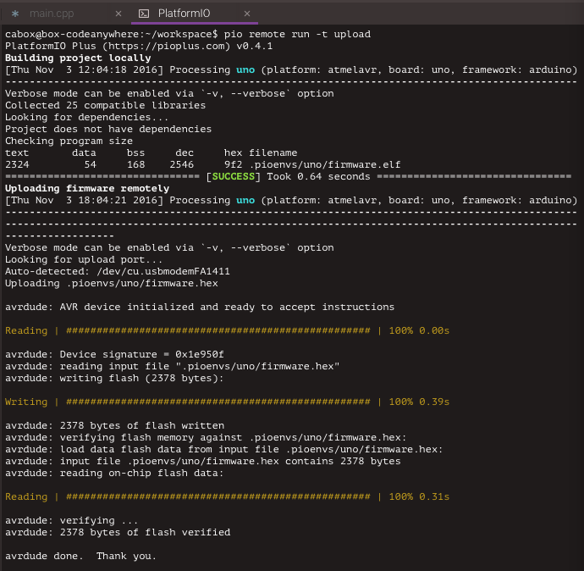The width and height of the screenshot is (584, 571).
Task: Click the green SUCCESS status text
Action: click(233, 177)
